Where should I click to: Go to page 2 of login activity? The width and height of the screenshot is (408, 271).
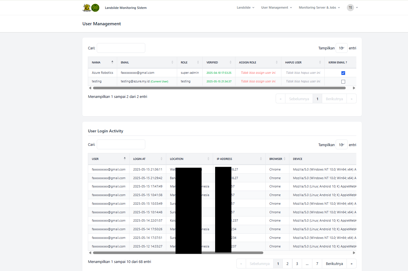(x=287, y=264)
